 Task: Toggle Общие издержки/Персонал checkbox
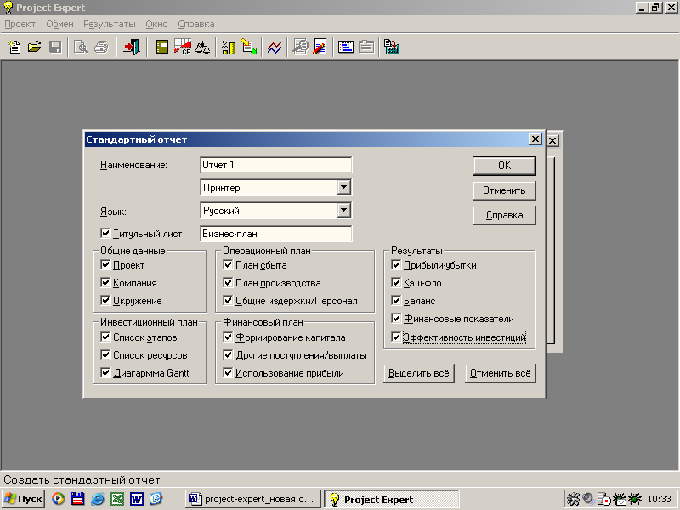228,300
